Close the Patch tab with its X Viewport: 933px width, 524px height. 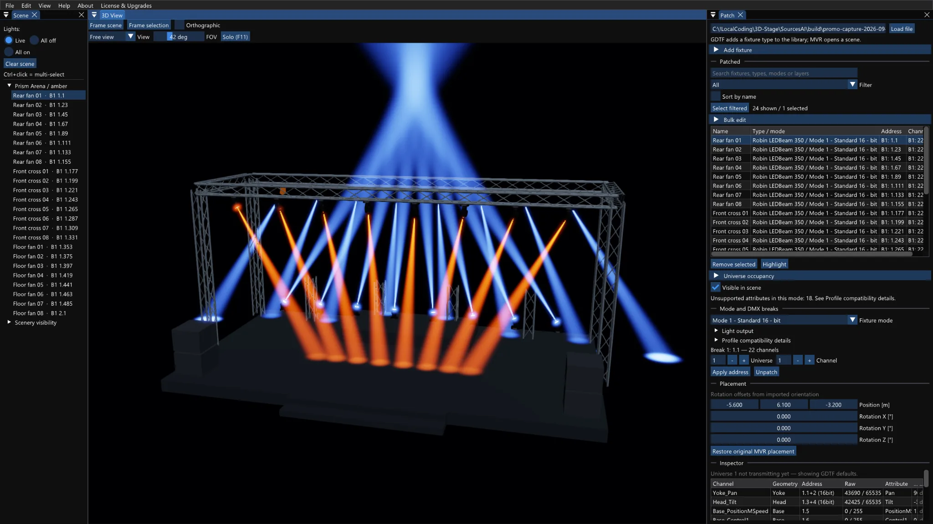[740, 15]
